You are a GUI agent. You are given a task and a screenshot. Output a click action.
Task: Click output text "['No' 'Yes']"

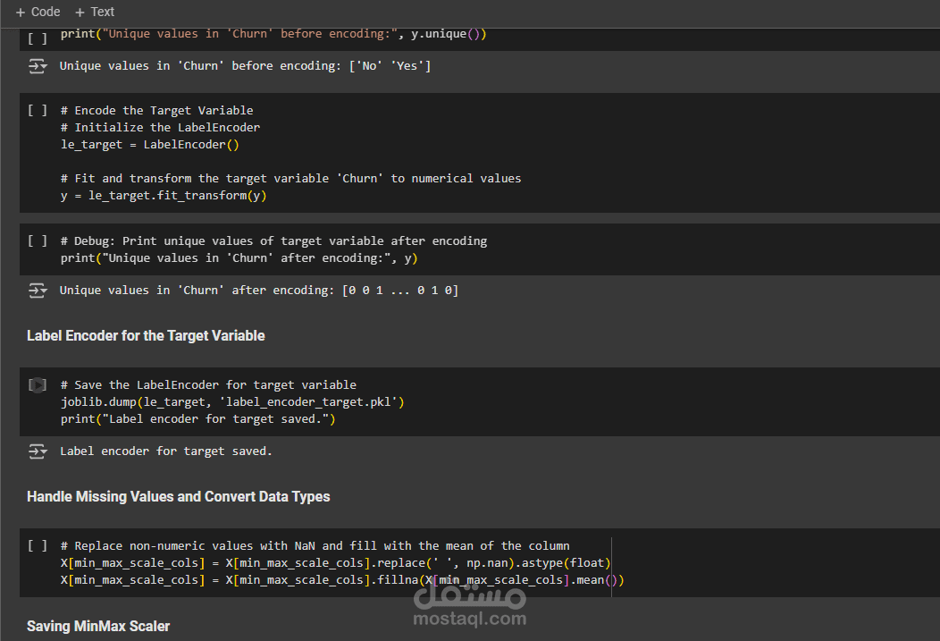tap(390, 66)
